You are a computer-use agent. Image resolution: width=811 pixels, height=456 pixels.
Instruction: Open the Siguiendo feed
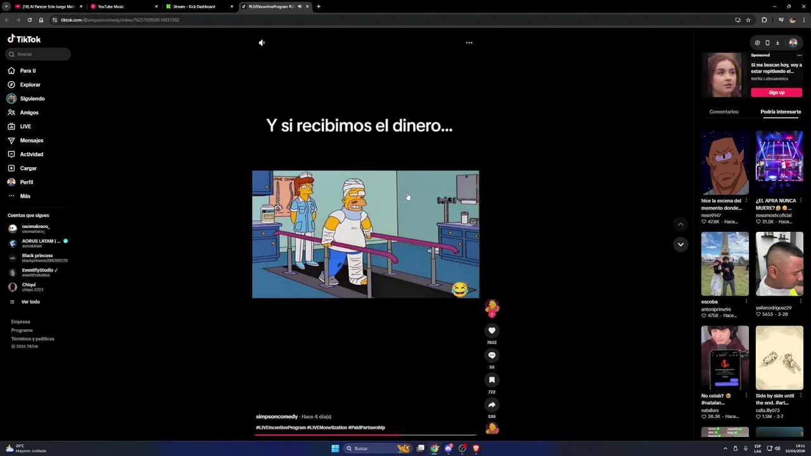32,99
